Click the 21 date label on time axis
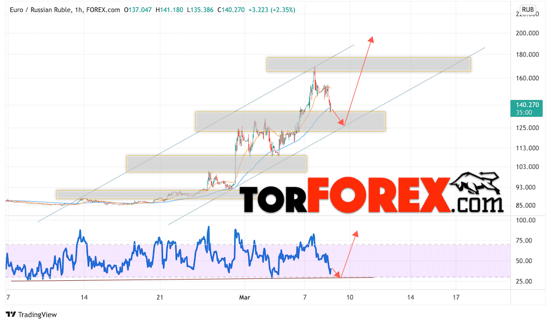The width and height of the screenshot is (551, 324). (160, 298)
